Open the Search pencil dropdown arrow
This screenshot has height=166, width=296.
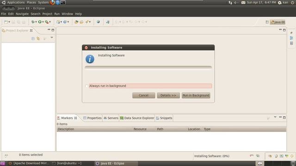tap(90, 22)
